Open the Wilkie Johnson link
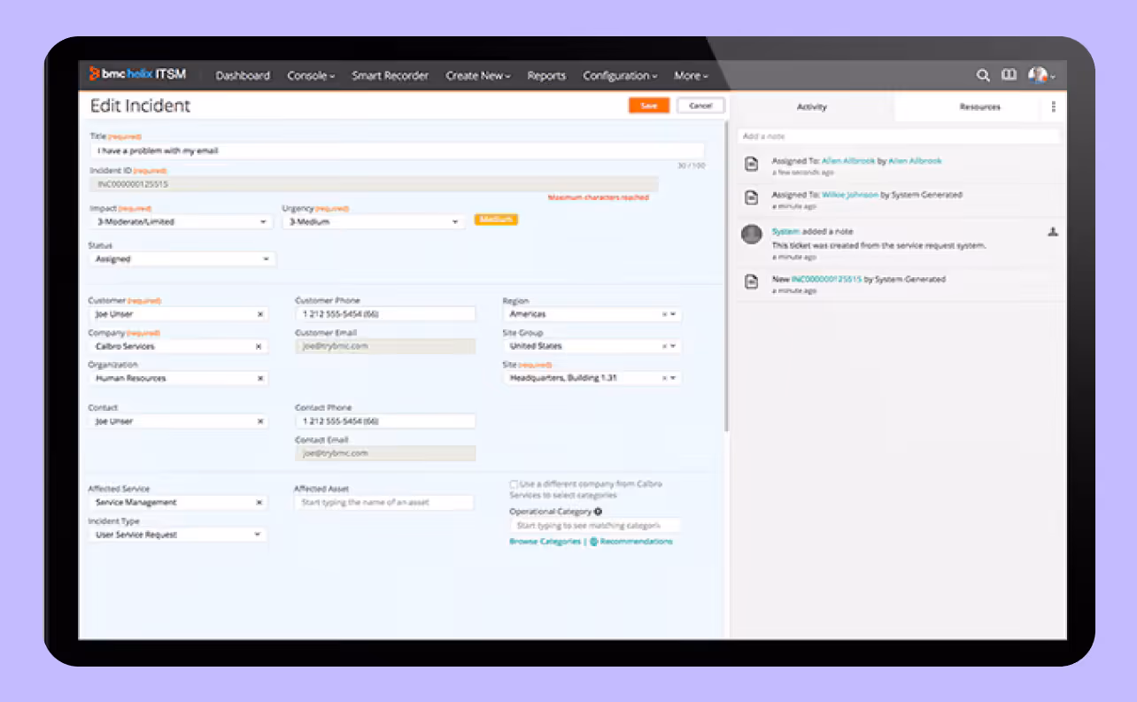The height and width of the screenshot is (702, 1137). [x=850, y=195]
